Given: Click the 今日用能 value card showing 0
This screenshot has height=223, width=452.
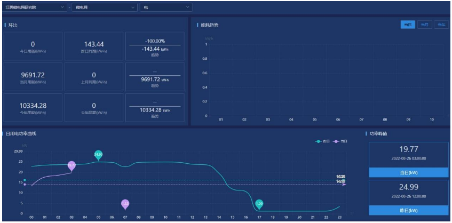Looking at the screenshot, I should tap(33, 46).
